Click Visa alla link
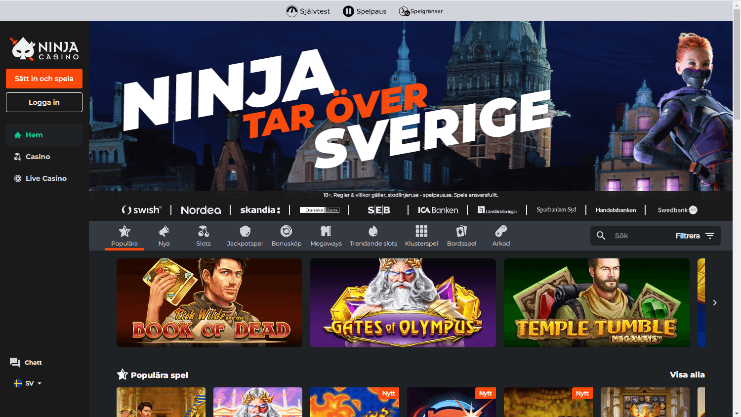Screen dimensions: 741x417 click(687, 375)
